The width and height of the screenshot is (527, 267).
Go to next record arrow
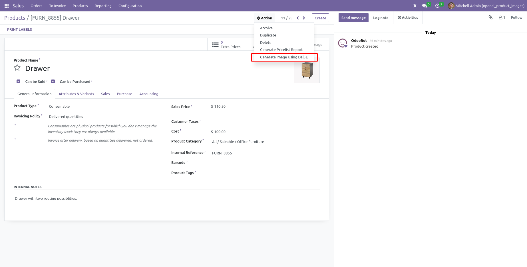pyautogui.click(x=304, y=18)
